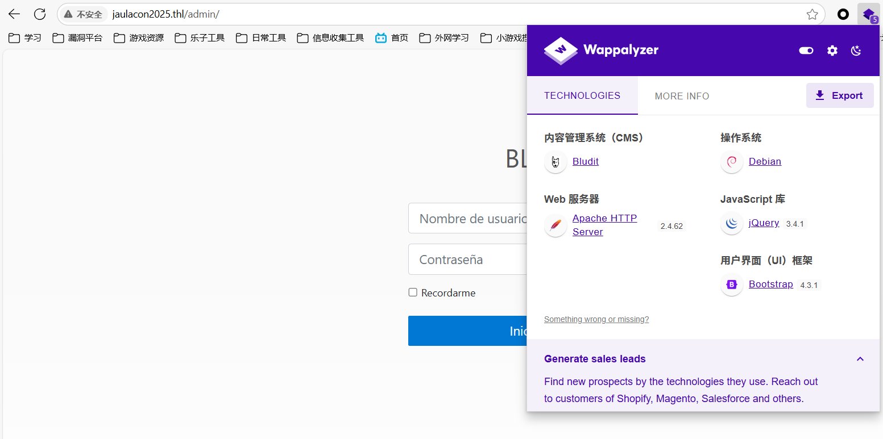883x439 pixels.
Task: Click the 不安全 security warning indicator
Action: 84,14
